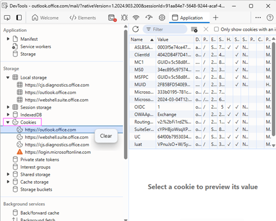Open the Sources bug icon tab

pos(124,18)
